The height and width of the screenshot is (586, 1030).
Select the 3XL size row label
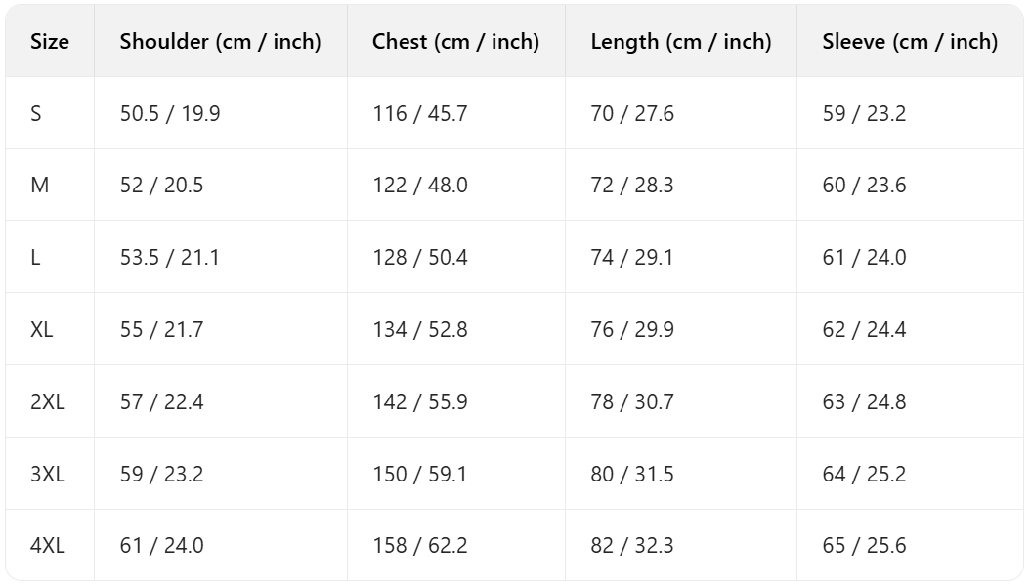[47, 475]
